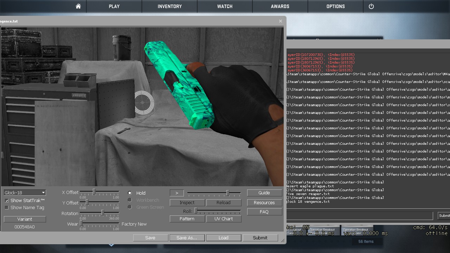Go to the Home icon in top menu
The height and width of the screenshot is (253, 450).
click(78, 6)
